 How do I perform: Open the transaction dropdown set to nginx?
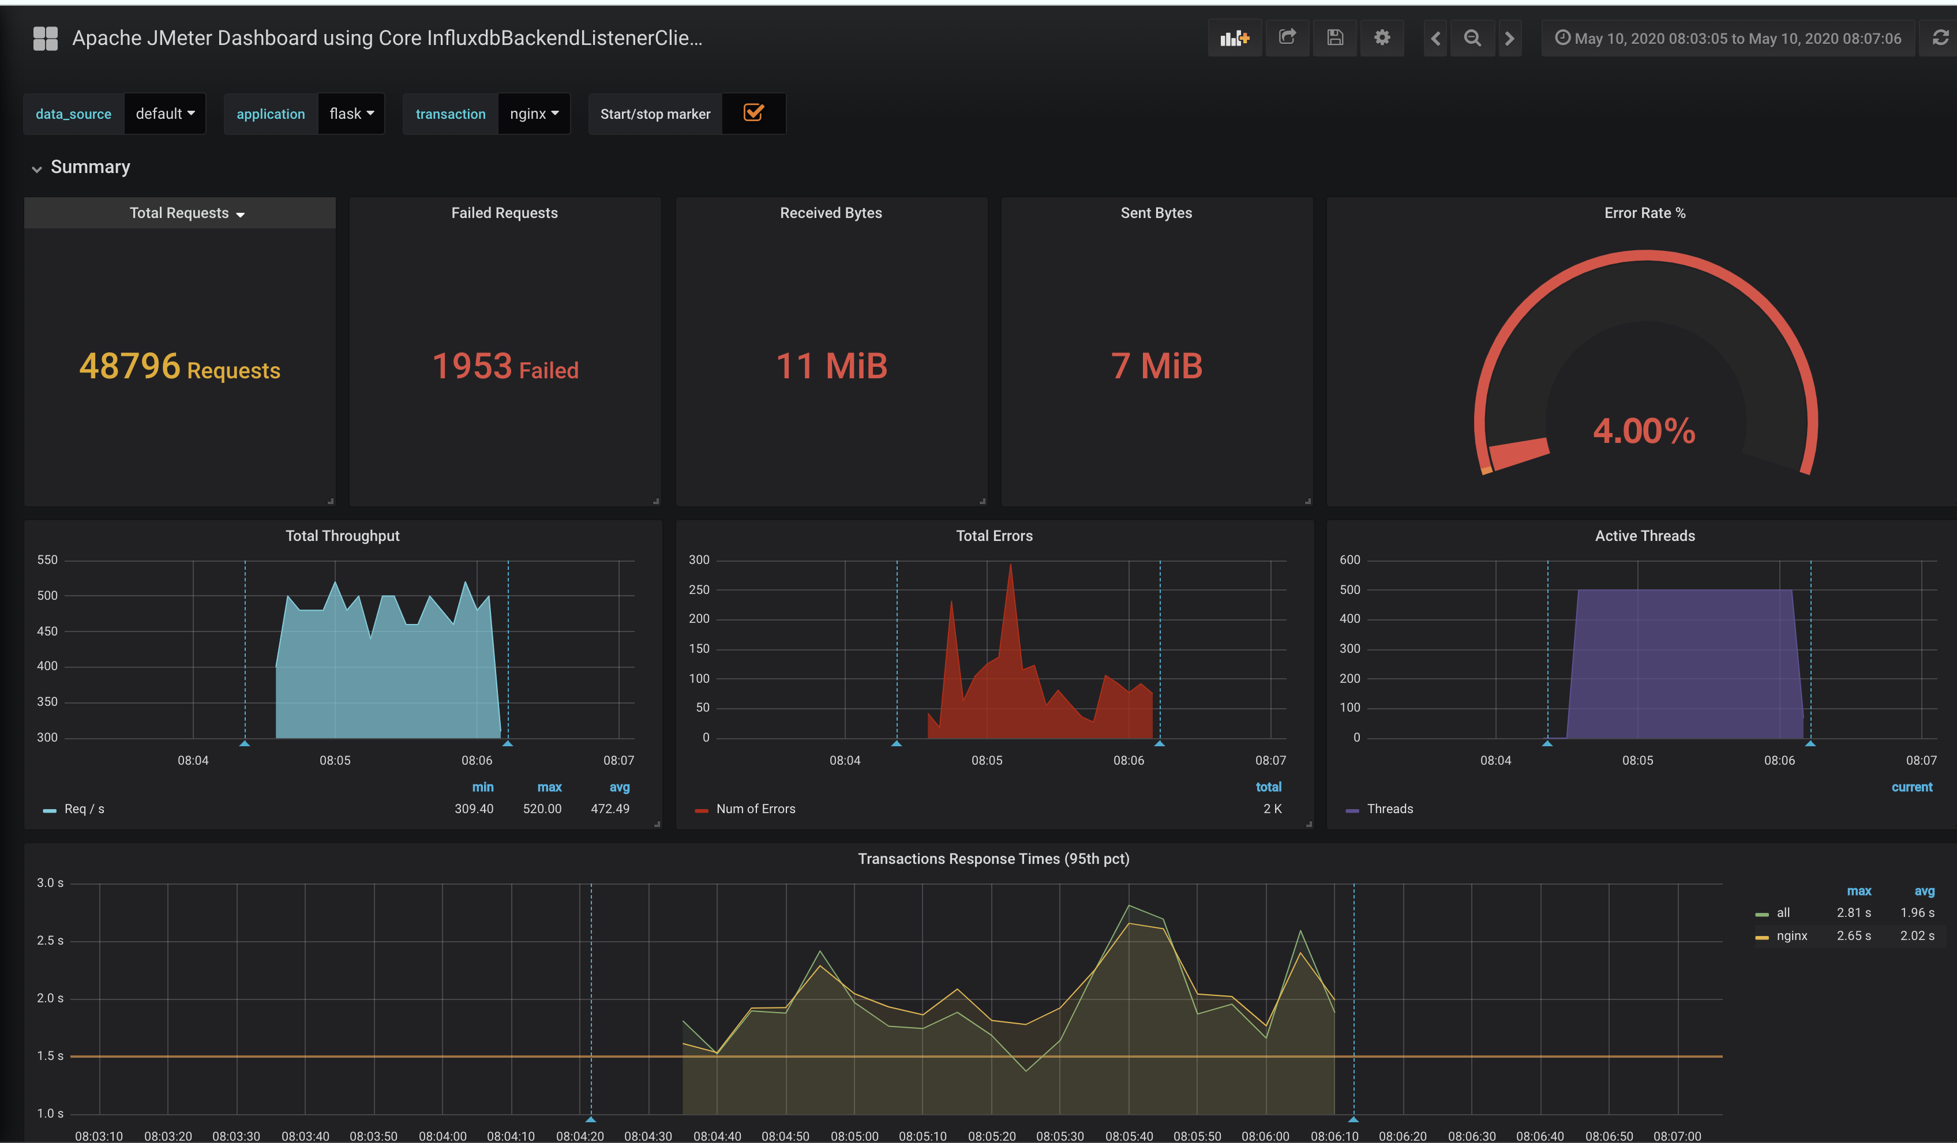click(x=534, y=114)
